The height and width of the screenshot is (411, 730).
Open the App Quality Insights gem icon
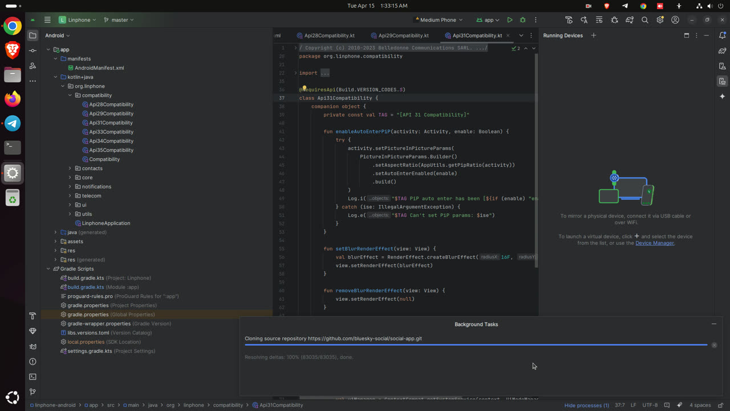tap(33, 331)
